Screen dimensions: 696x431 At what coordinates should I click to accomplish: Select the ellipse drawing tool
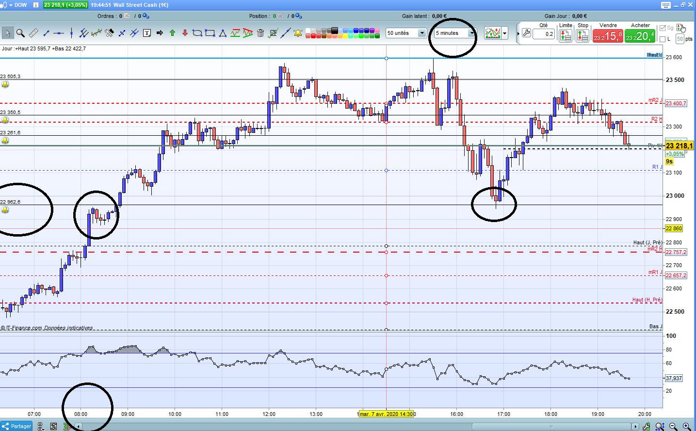pyautogui.click(x=197, y=33)
